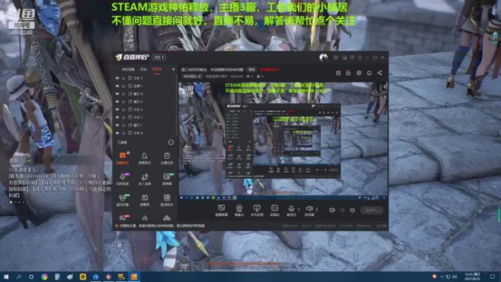The height and width of the screenshot is (282, 501).
Task: Open the barrage assistant tool (orange icon)
Action: pos(123,158)
